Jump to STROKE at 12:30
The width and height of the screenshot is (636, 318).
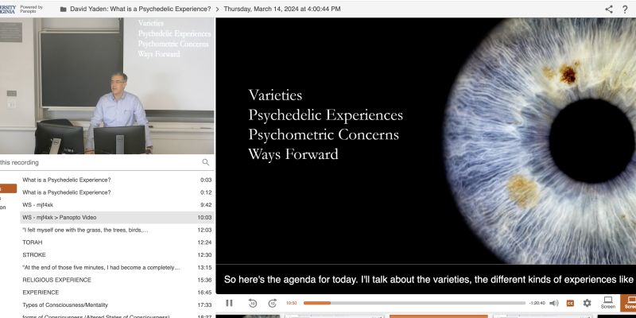point(117,254)
